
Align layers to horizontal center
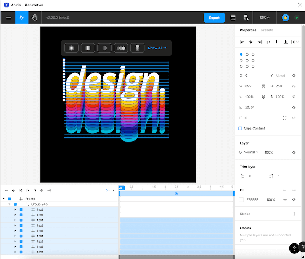point(251,42)
